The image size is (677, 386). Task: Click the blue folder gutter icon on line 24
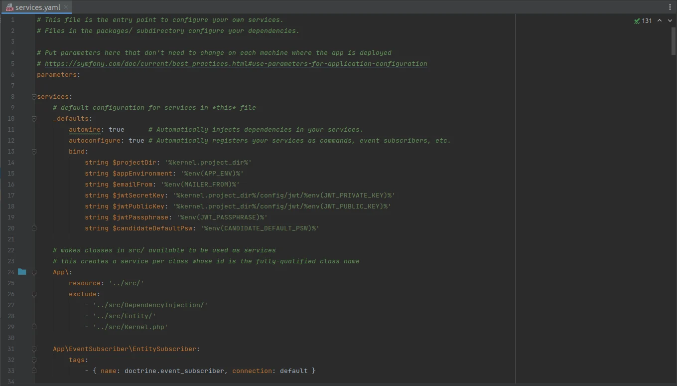pyautogui.click(x=22, y=272)
